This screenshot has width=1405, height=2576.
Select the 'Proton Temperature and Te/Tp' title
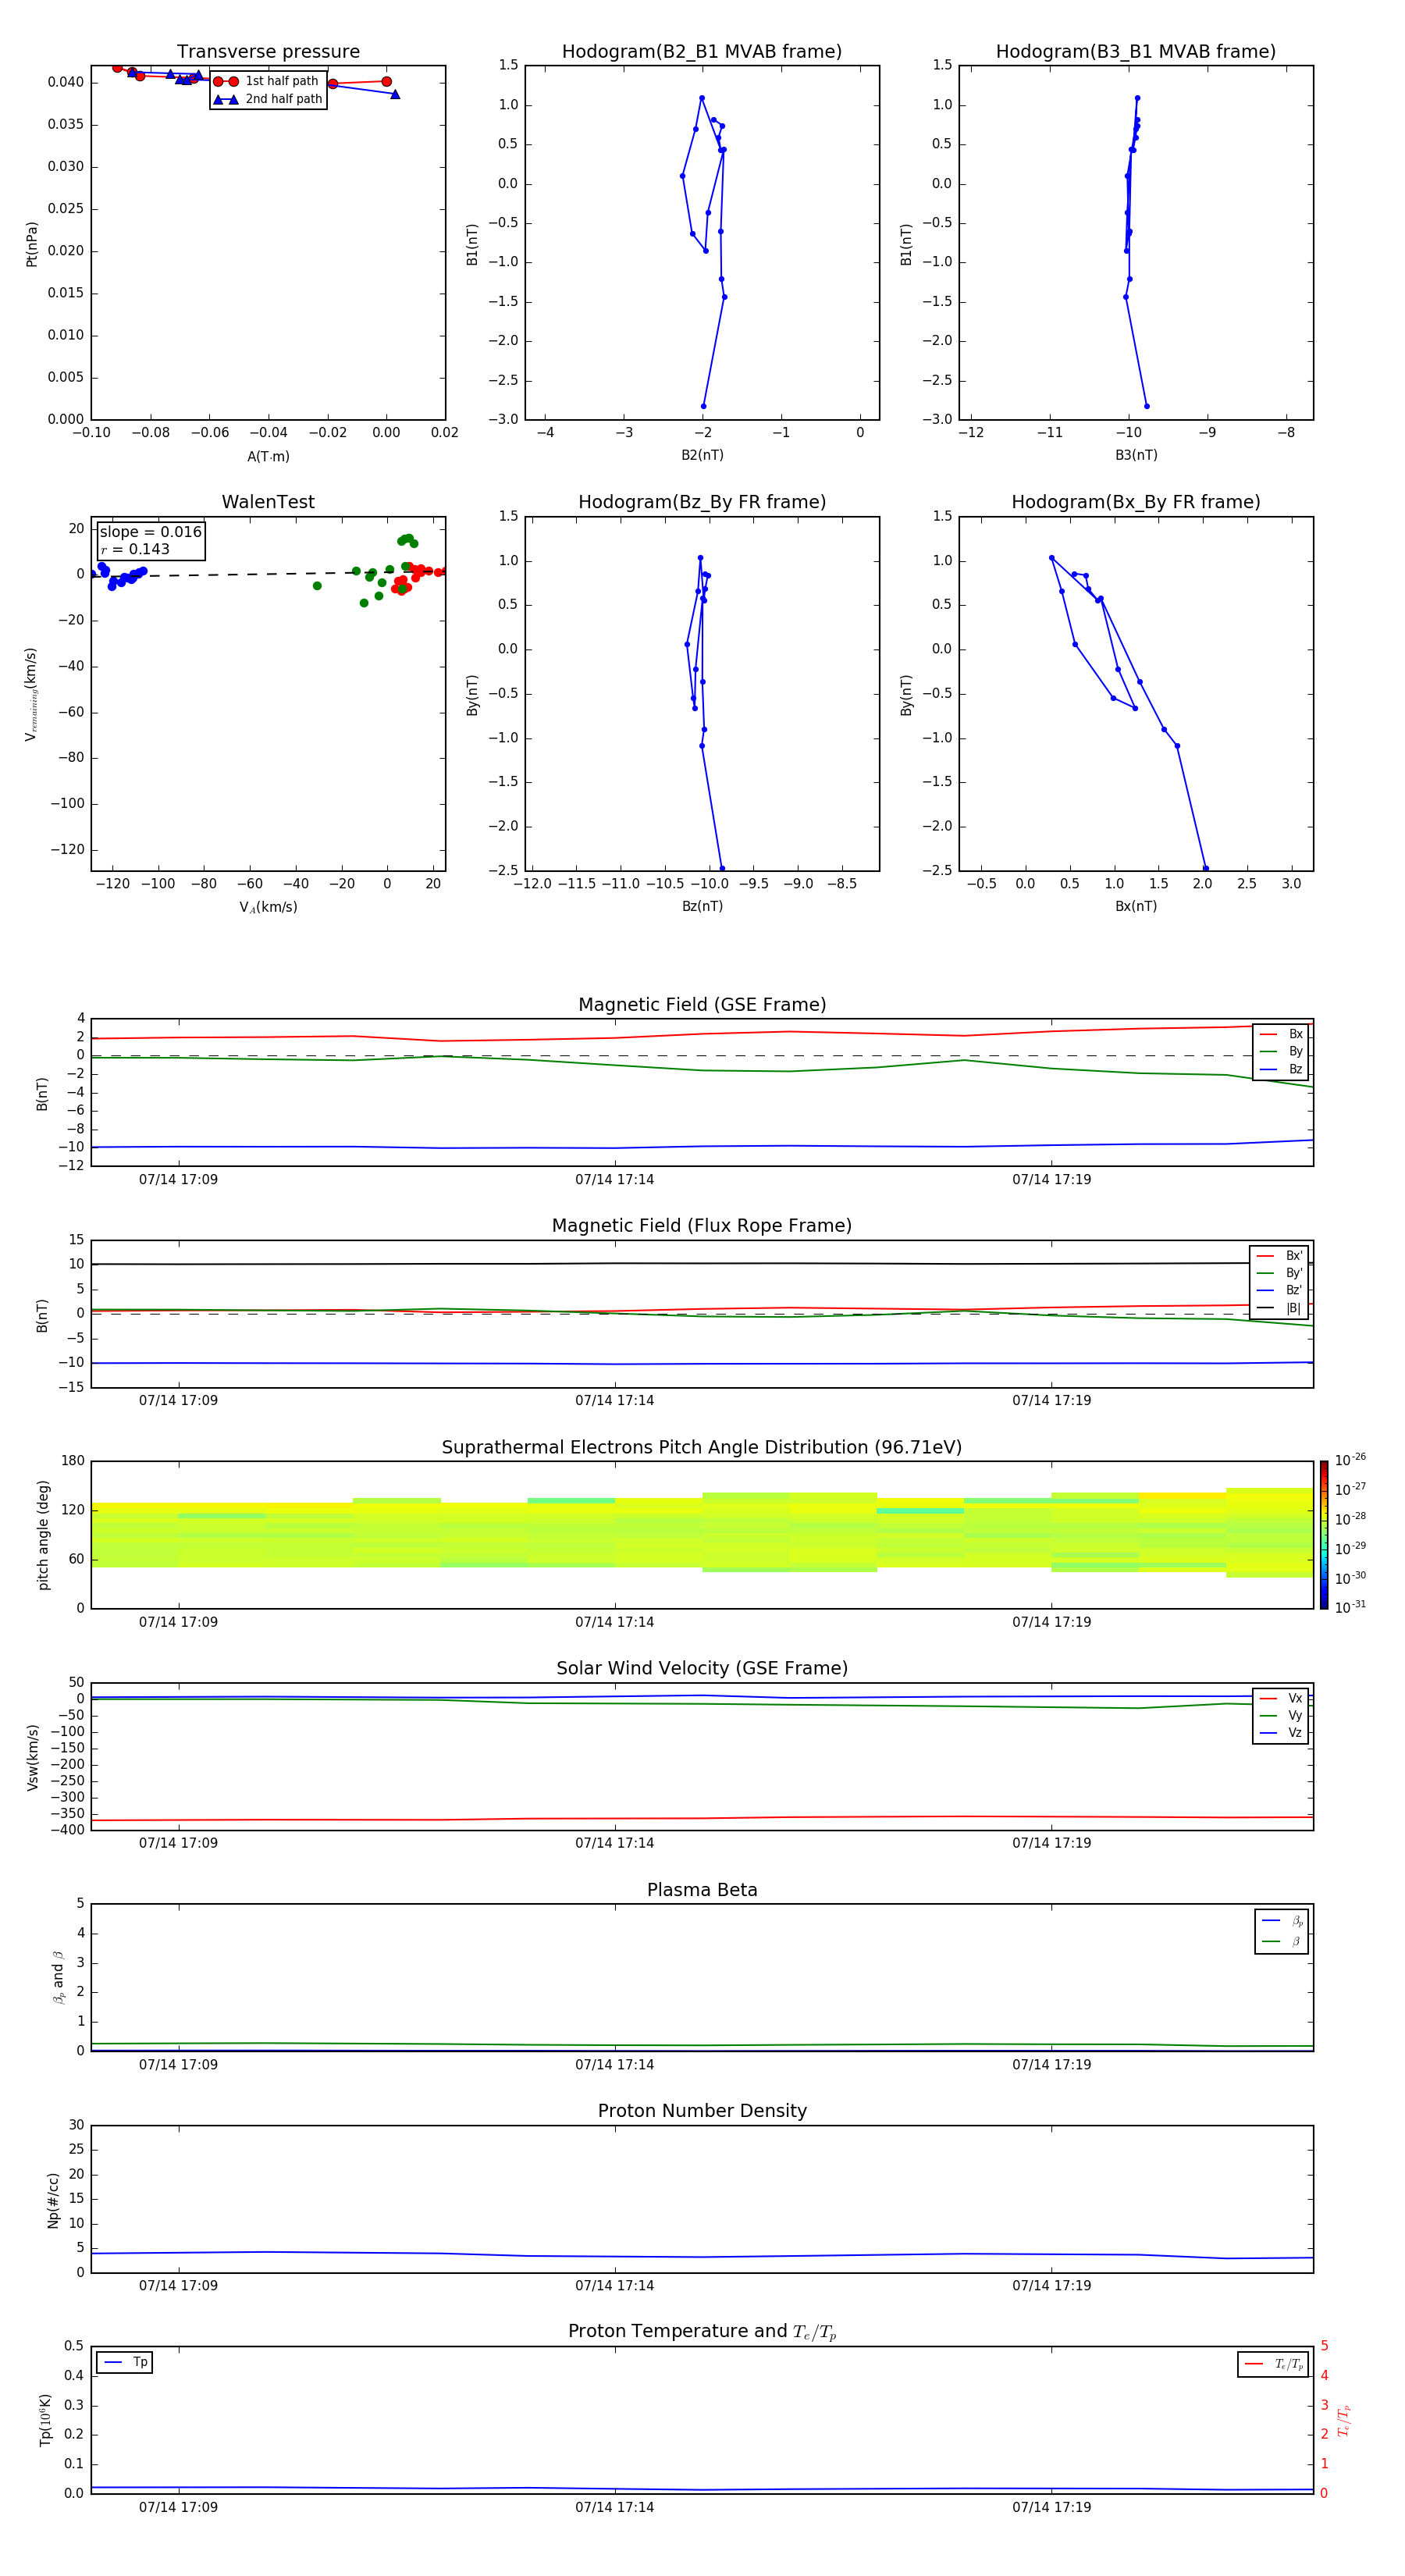(702, 2332)
